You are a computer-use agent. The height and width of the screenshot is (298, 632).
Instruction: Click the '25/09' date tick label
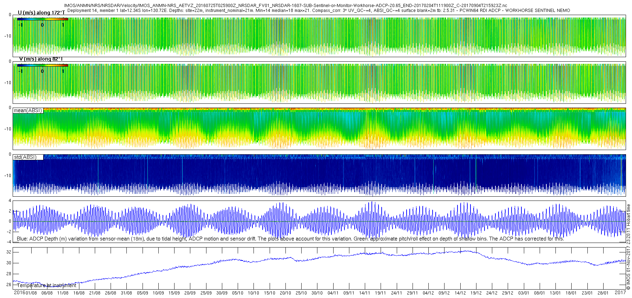point(206,293)
